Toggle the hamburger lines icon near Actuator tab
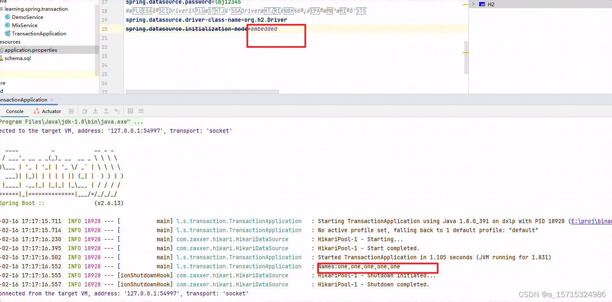This screenshot has height=302, width=612. coord(71,111)
